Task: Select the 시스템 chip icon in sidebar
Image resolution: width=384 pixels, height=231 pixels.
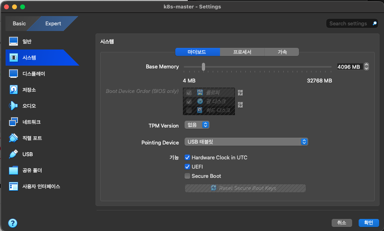Action: [13, 58]
